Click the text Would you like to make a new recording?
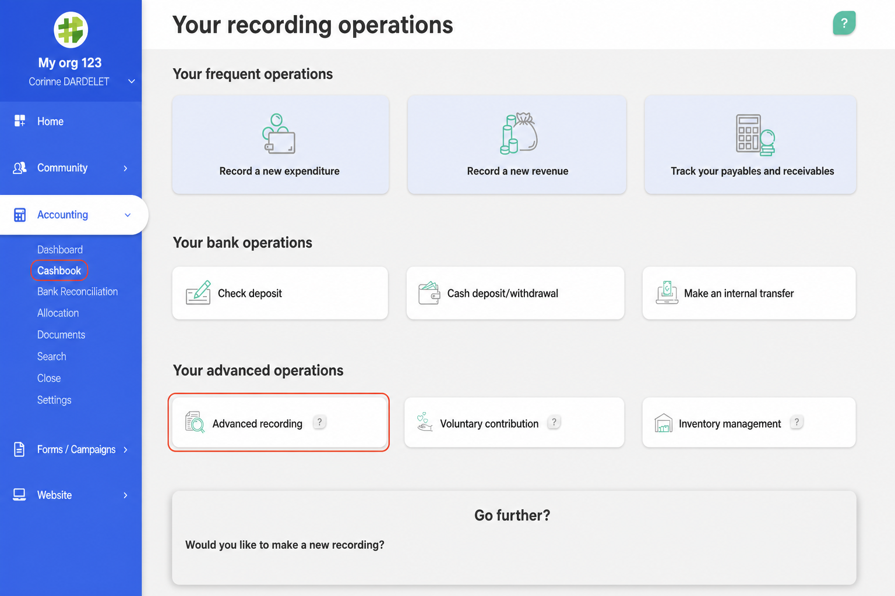 click(x=285, y=545)
